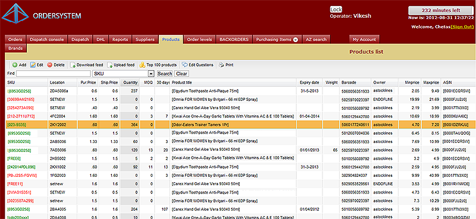This screenshot has width=476, height=219.
Task: Select SKU [3023587A299]
Action: tap(20, 201)
